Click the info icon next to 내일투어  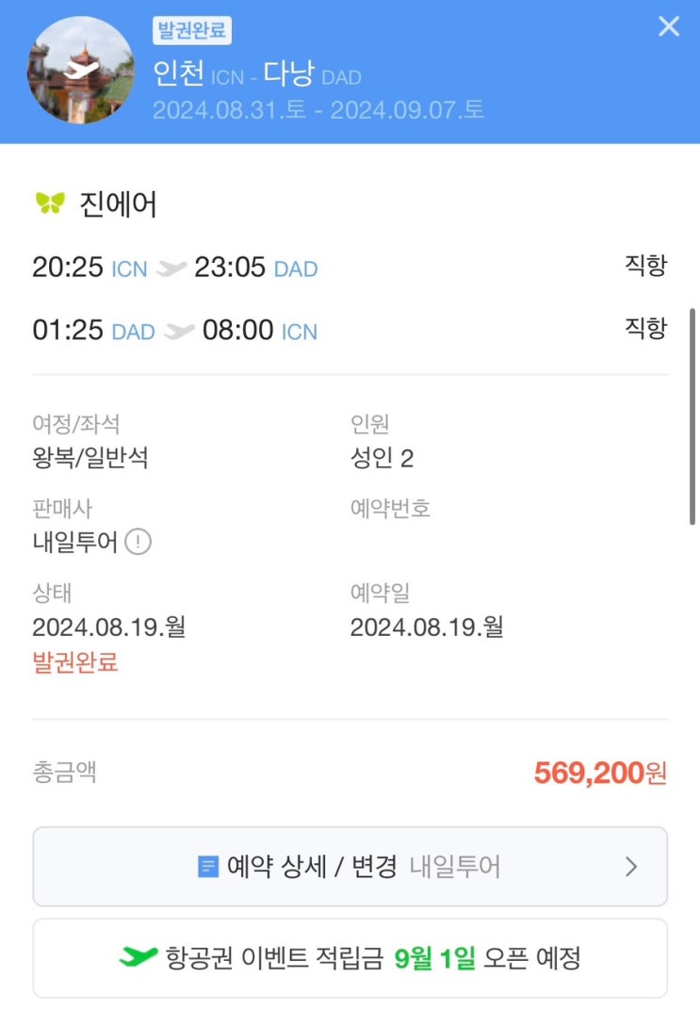click(138, 543)
